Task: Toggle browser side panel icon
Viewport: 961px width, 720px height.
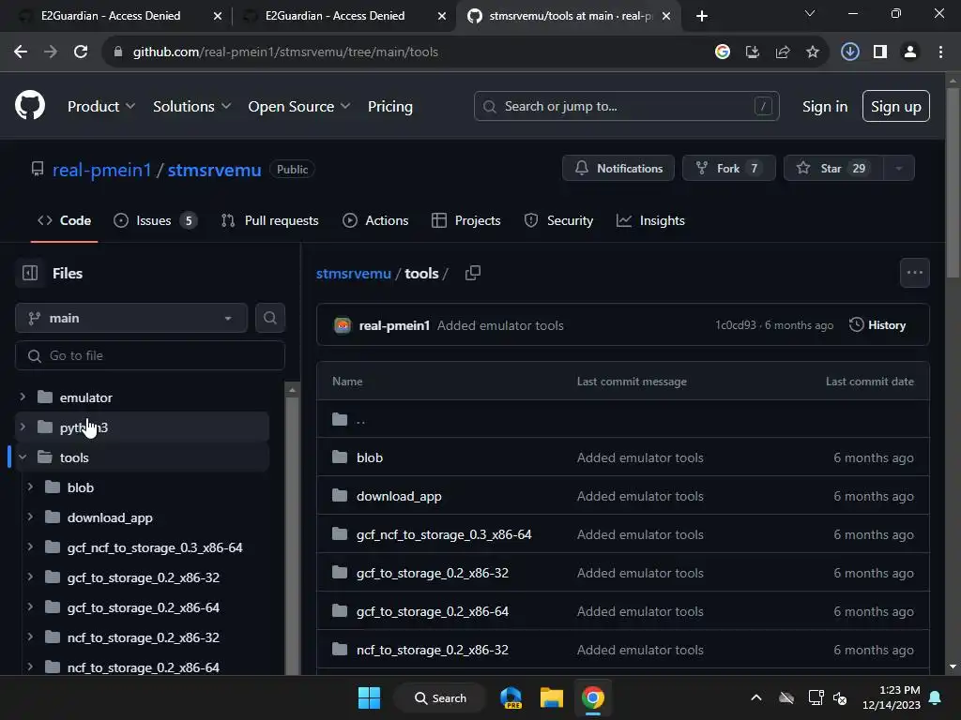Action: pyautogui.click(x=880, y=52)
